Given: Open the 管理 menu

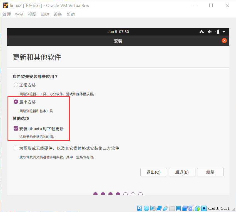Looking at the screenshot, I should (x=7, y=14).
